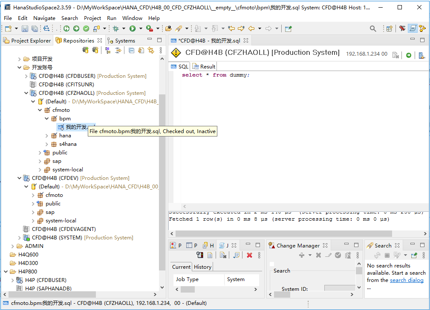Switch to the Result tab

[204, 66]
